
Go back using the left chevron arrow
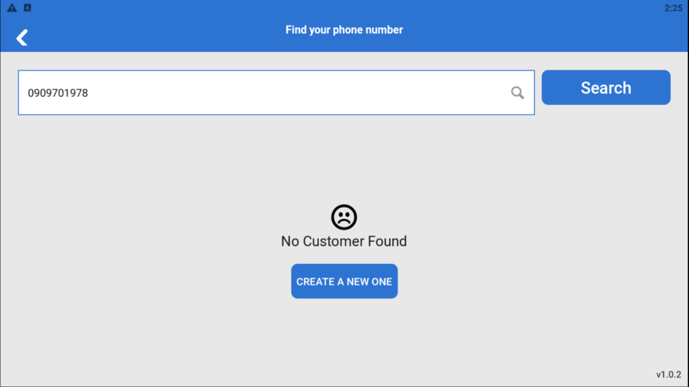pyautogui.click(x=22, y=38)
